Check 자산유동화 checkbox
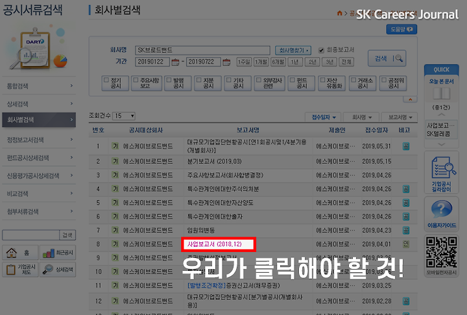The image size is (467, 315). click(x=322, y=80)
